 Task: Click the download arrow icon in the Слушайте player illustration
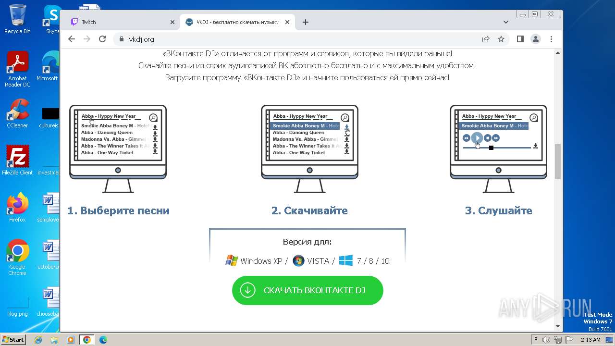coord(535,146)
